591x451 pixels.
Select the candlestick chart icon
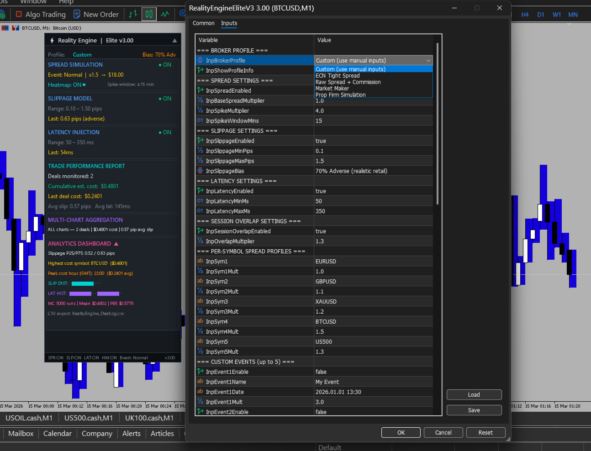click(149, 14)
